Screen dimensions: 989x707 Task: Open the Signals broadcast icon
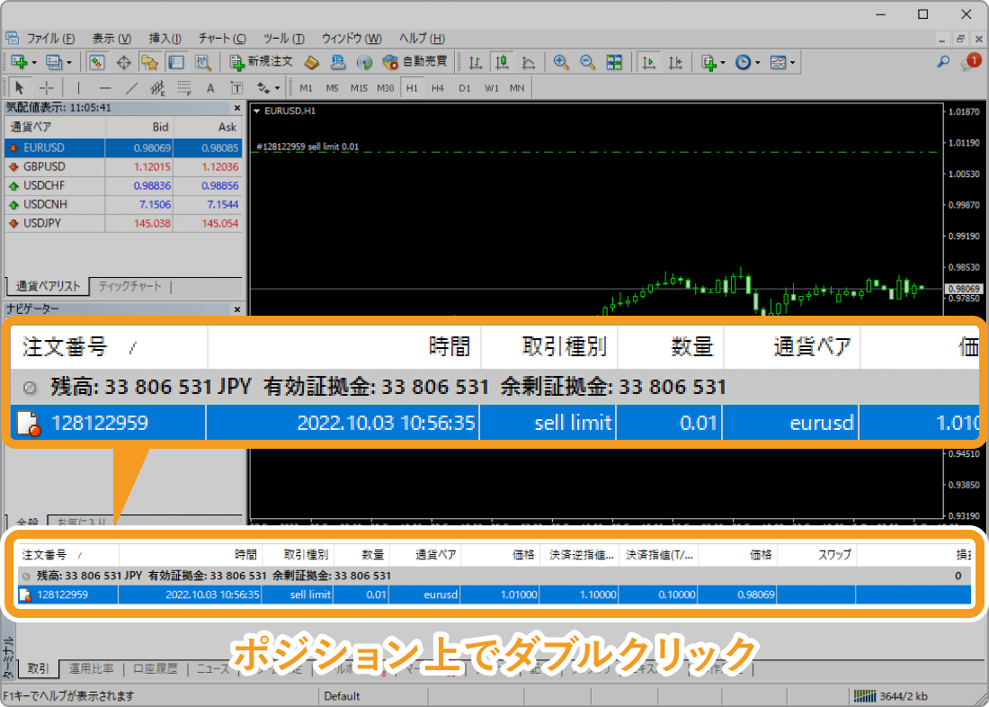[364, 62]
